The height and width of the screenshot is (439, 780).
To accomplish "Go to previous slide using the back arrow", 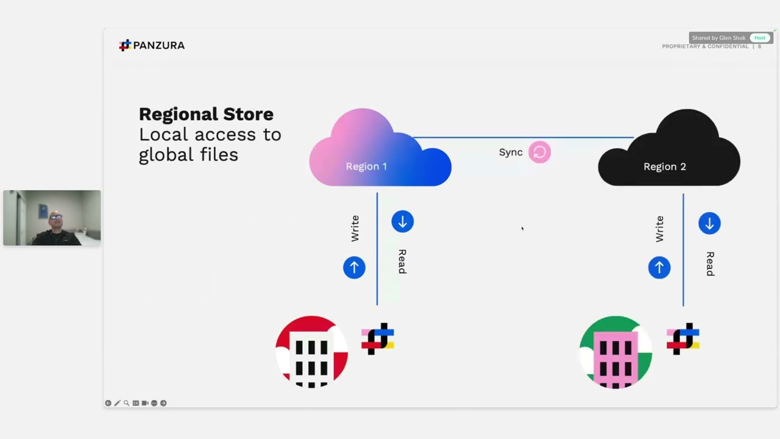I will 108,403.
